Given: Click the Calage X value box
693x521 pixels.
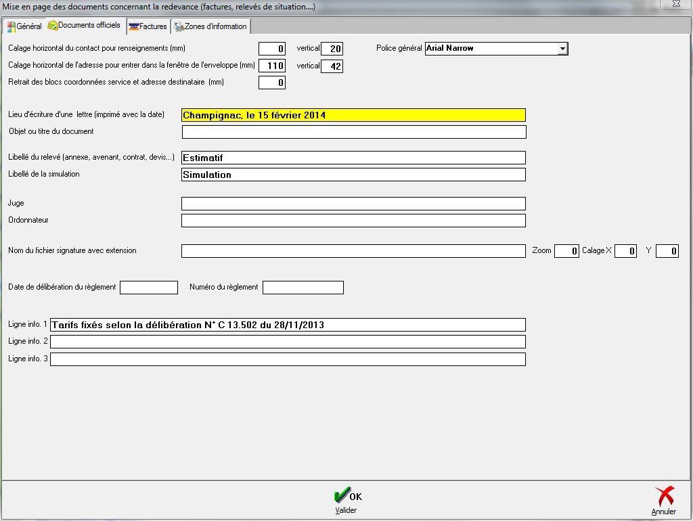Looking at the screenshot, I should 625,251.
